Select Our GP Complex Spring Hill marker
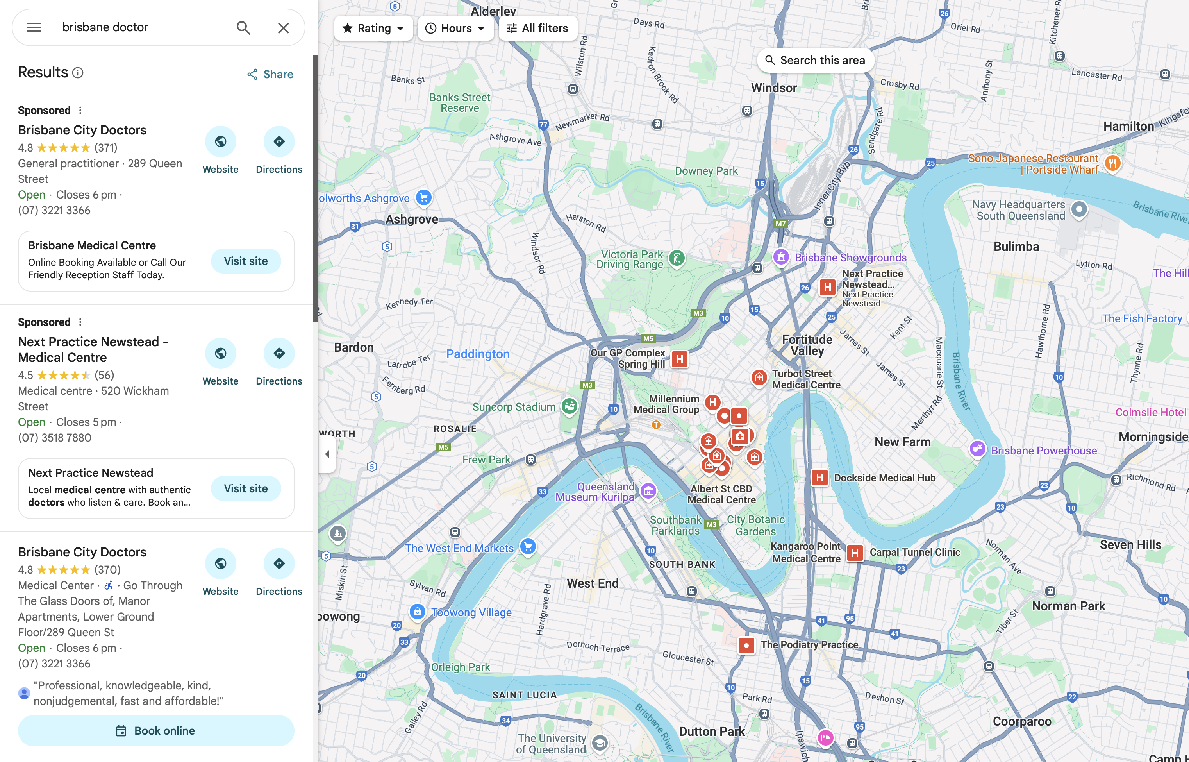 click(680, 359)
